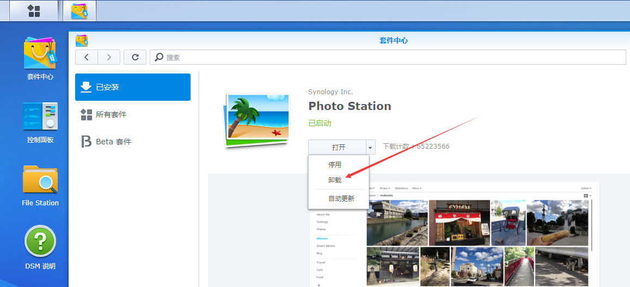Toggle dropdown arrow beside 打开 button
The height and width of the screenshot is (287, 630).
[371, 147]
